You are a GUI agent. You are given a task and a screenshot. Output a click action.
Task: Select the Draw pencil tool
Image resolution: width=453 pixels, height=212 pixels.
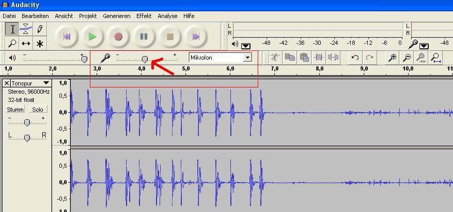click(39, 29)
